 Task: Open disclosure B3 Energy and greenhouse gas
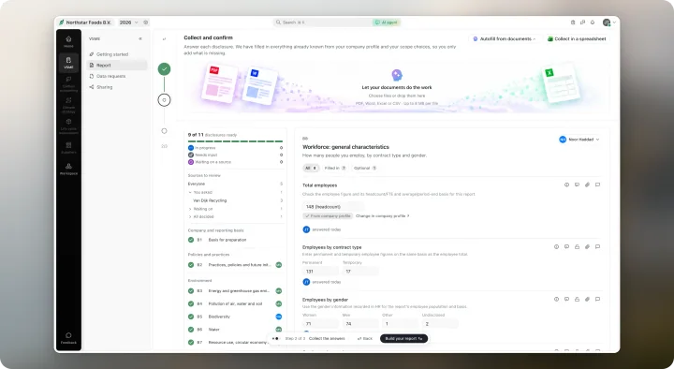(x=235, y=290)
